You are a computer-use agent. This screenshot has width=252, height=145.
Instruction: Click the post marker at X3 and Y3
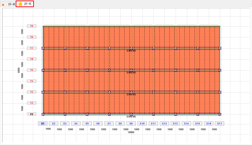click(65, 92)
